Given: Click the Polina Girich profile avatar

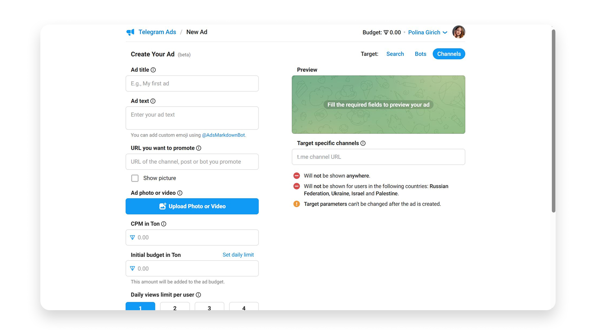Looking at the screenshot, I should pyautogui.click(x=458, y=32).
